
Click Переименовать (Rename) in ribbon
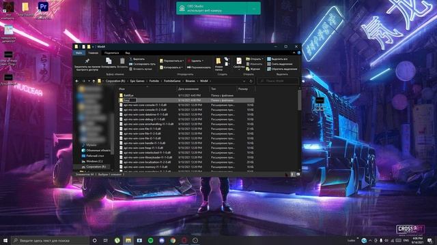tap(199, 67)
